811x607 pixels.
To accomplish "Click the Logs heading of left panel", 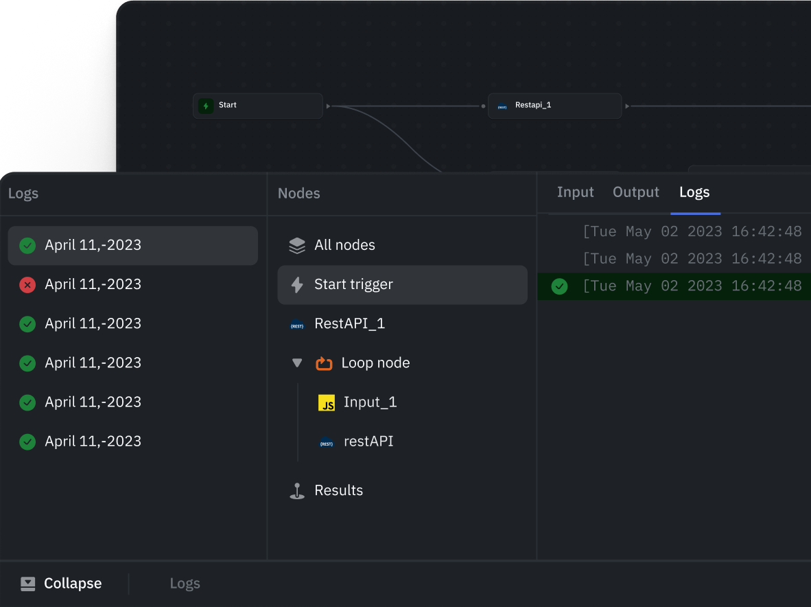I will [23, 194].
